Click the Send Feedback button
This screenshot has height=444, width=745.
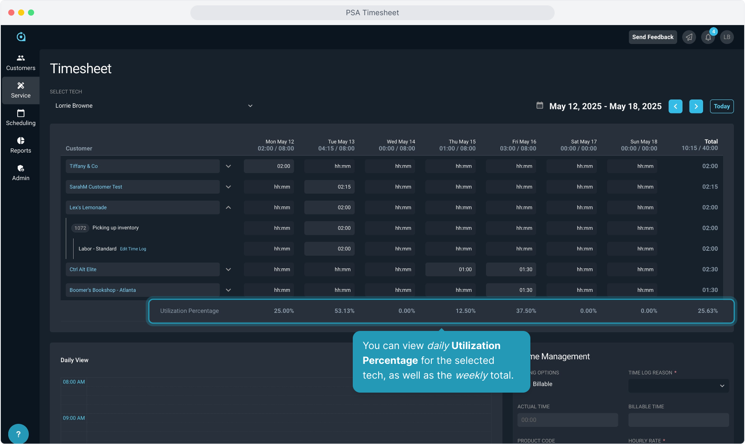pos(652,37)
